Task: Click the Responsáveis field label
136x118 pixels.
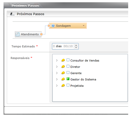Action: click(x=20, y=58)
